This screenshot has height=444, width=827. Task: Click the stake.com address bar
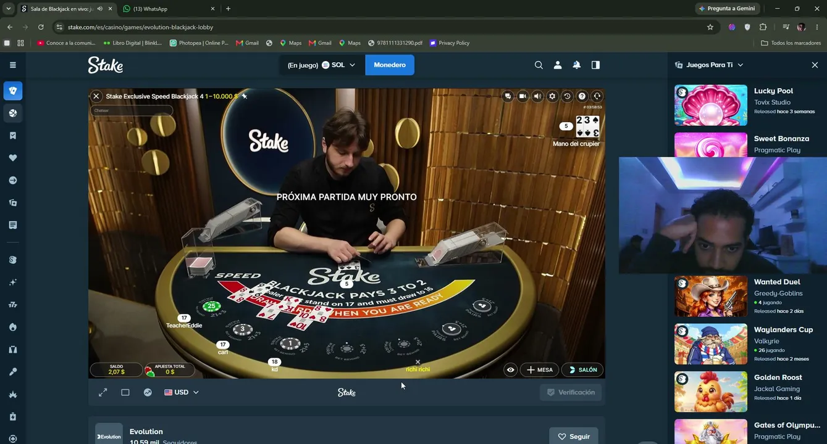[383, 27]
